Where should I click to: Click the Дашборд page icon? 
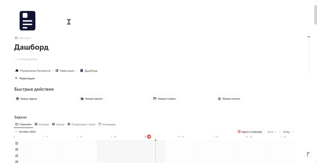(x=28, y=21)
